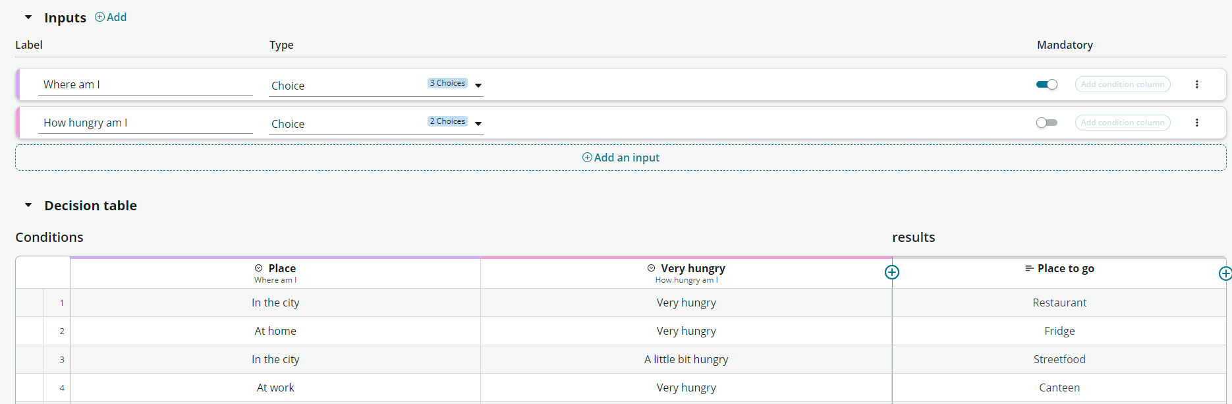Collapse the Decision table section

[28, 206]
